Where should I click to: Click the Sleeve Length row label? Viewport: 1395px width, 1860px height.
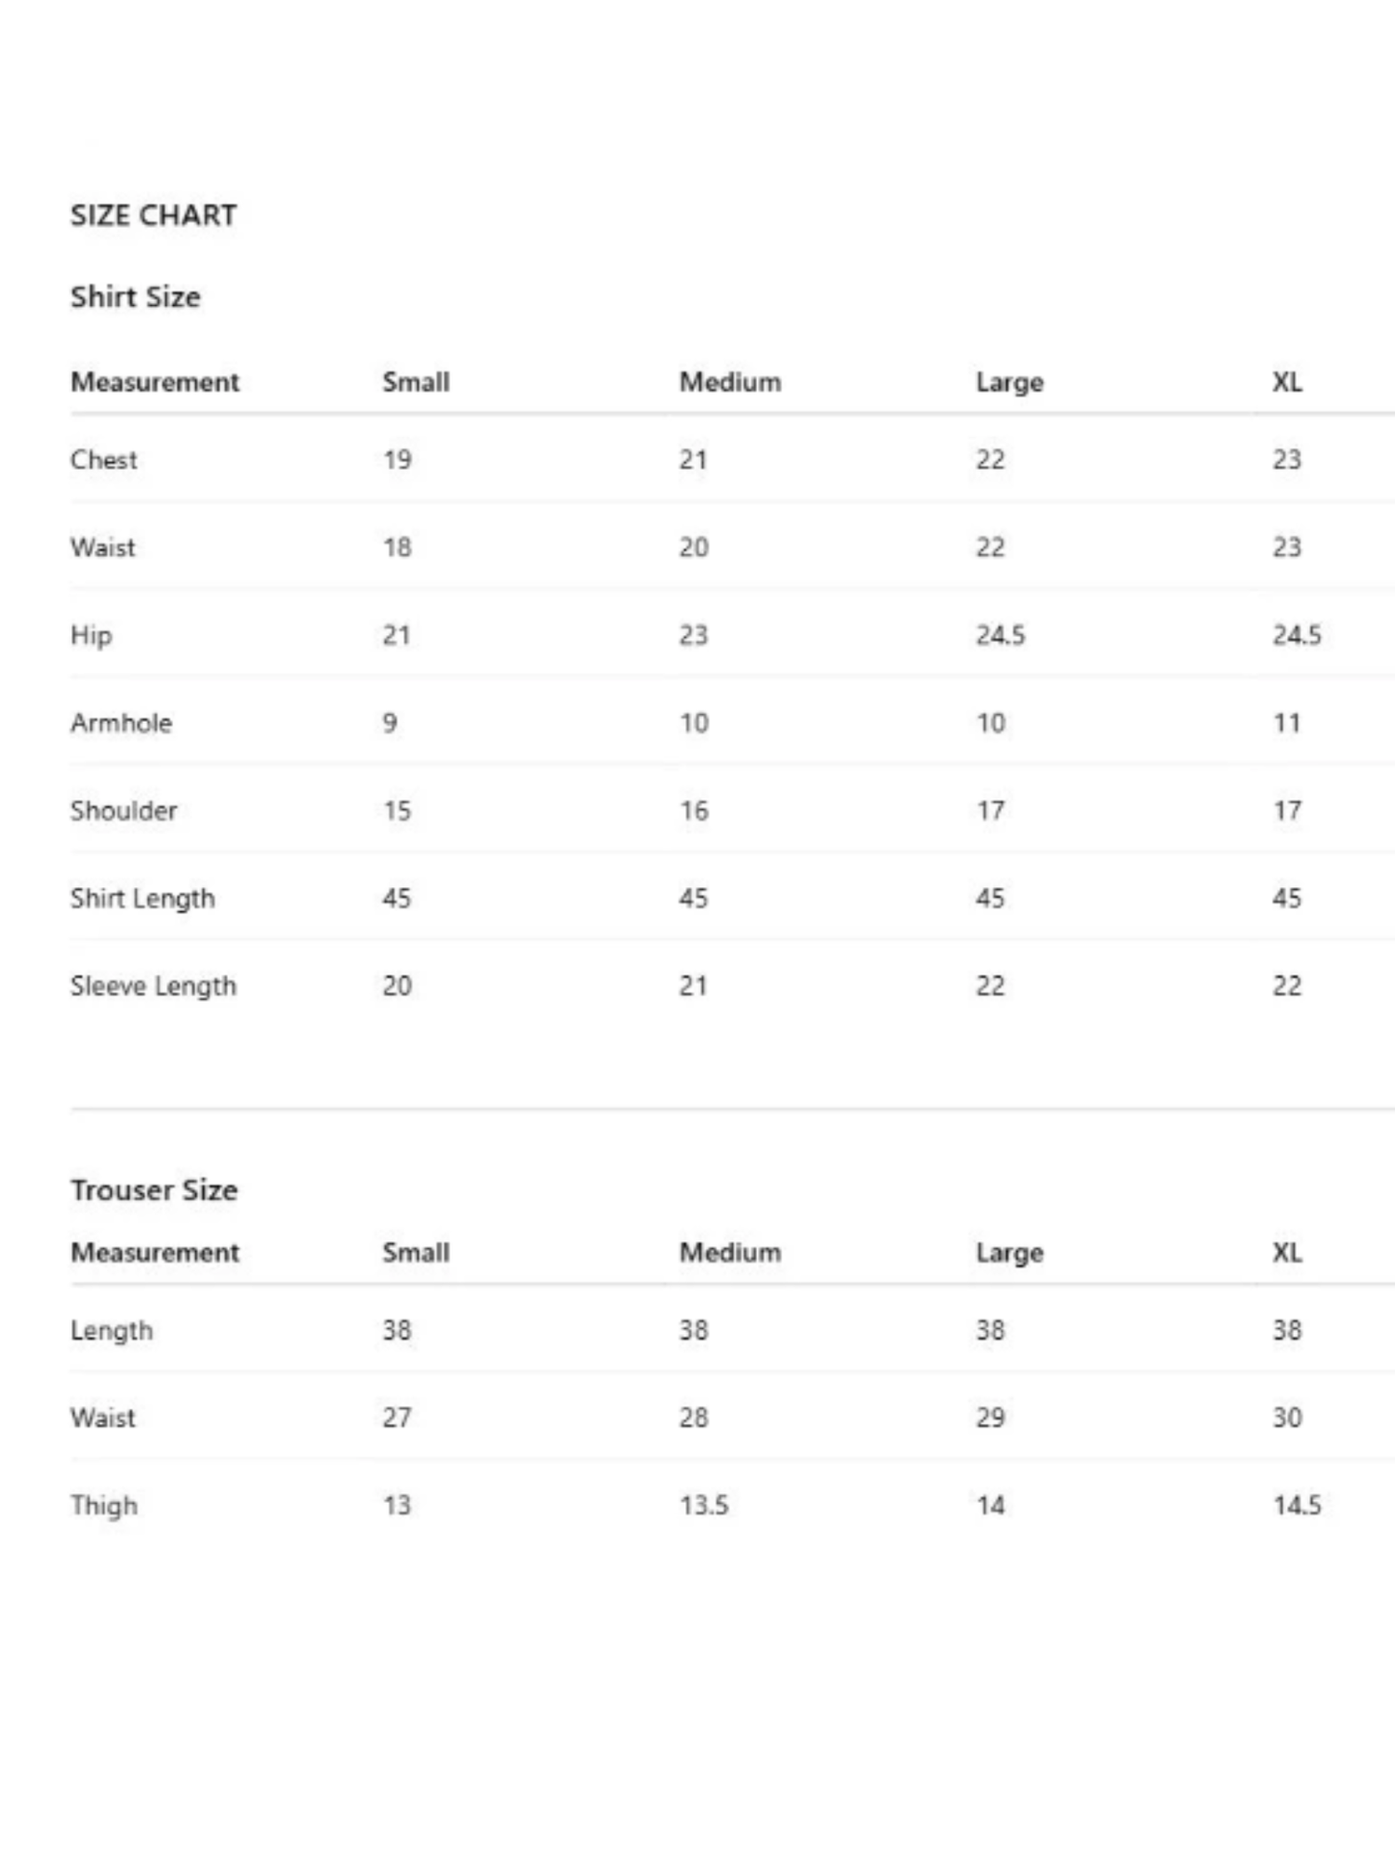click(153, 986)
